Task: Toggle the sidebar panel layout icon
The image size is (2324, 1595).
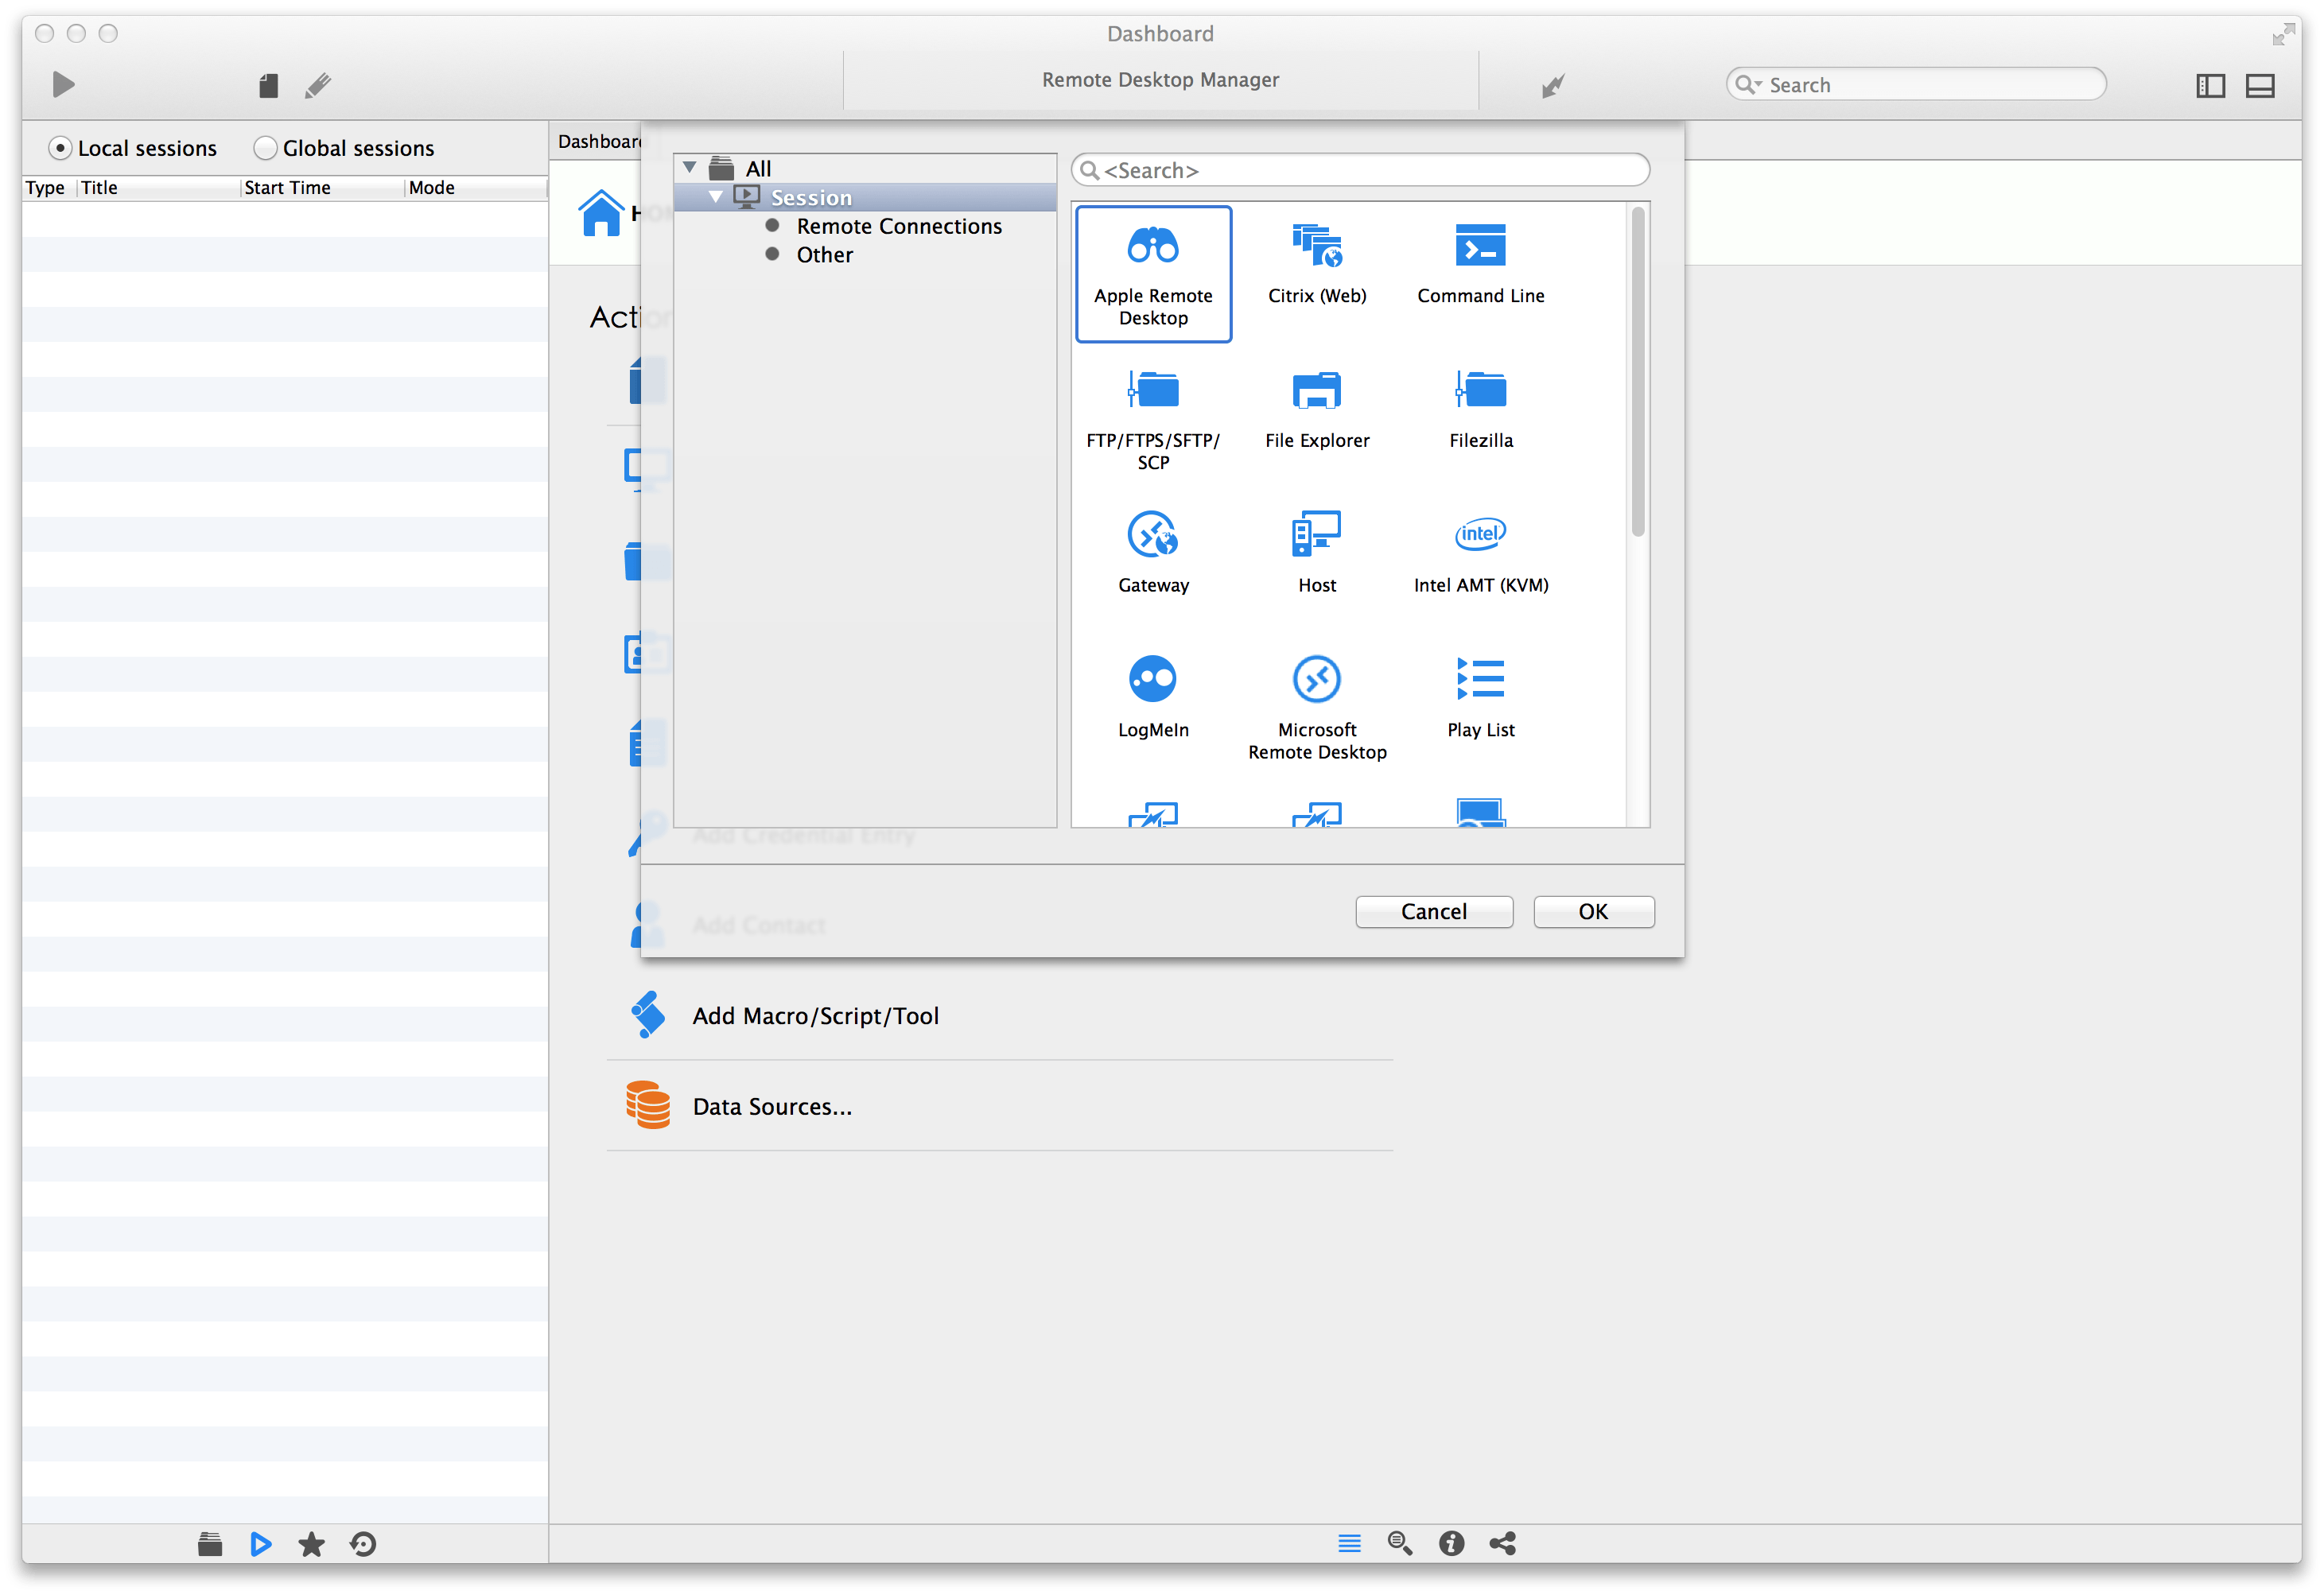Action: pos(2210,86)
